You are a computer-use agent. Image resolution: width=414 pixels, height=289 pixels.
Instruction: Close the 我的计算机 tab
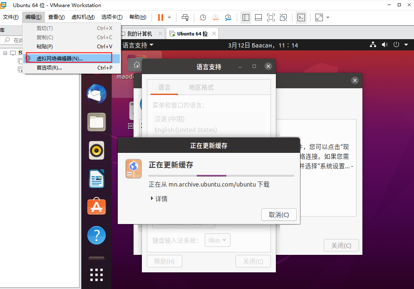click(x=160, y=34)
